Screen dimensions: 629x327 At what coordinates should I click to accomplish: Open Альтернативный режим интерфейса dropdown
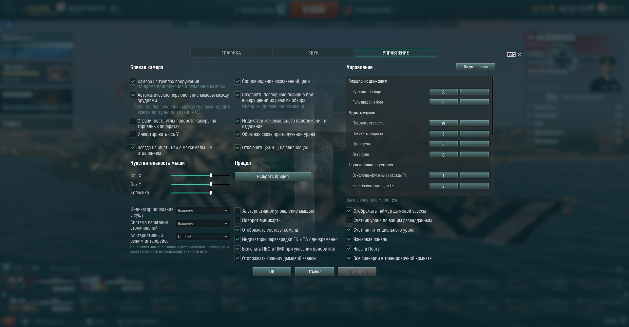pyautogui.click(x=203, y=237)
